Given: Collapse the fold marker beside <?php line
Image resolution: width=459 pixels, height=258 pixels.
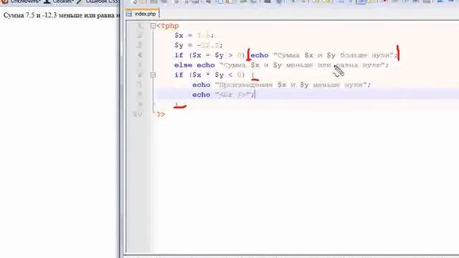Looking at the screenshot, I should [153, 26].
